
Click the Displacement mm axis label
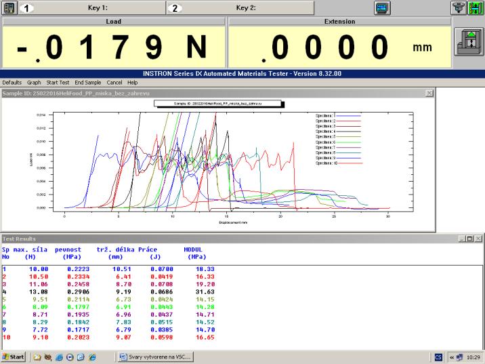point(233,222)
